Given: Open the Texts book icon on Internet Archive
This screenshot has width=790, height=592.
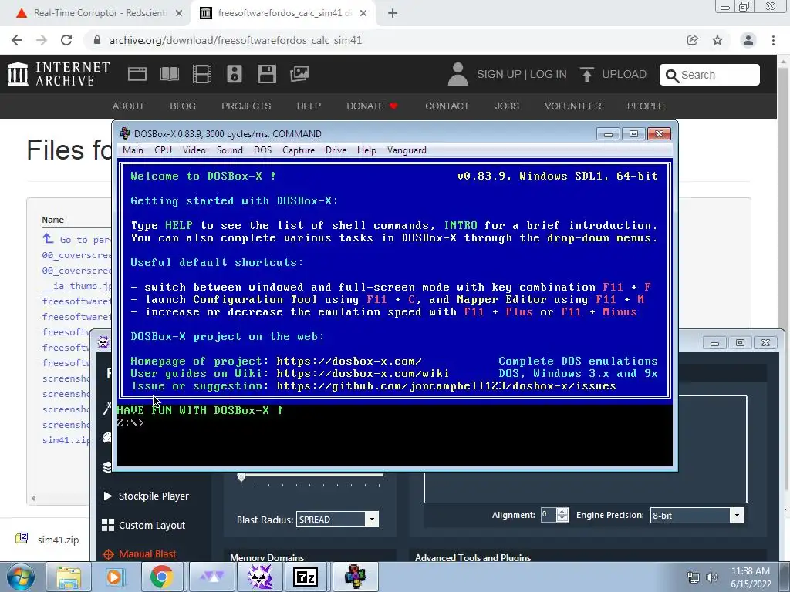Looking at the screenshot, I should pos(169,74).
